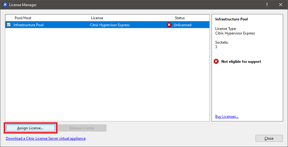Click the Release License button

tap(82, 128)
